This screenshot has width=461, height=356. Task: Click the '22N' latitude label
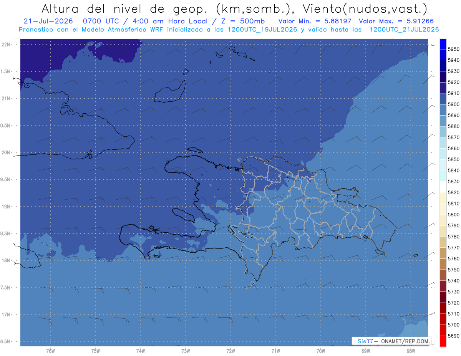point(6,44)
